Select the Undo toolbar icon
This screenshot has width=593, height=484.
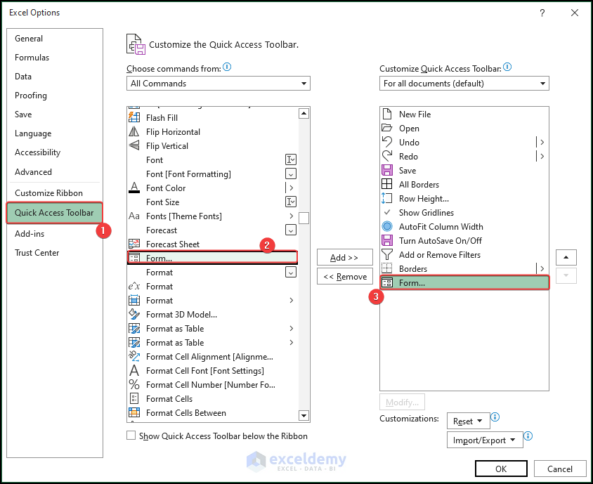(x=387, y=142)
